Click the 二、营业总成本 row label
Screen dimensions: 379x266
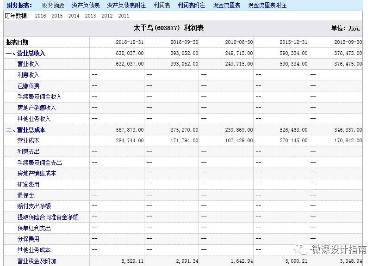pyautogui.click(x=25, y=130)
